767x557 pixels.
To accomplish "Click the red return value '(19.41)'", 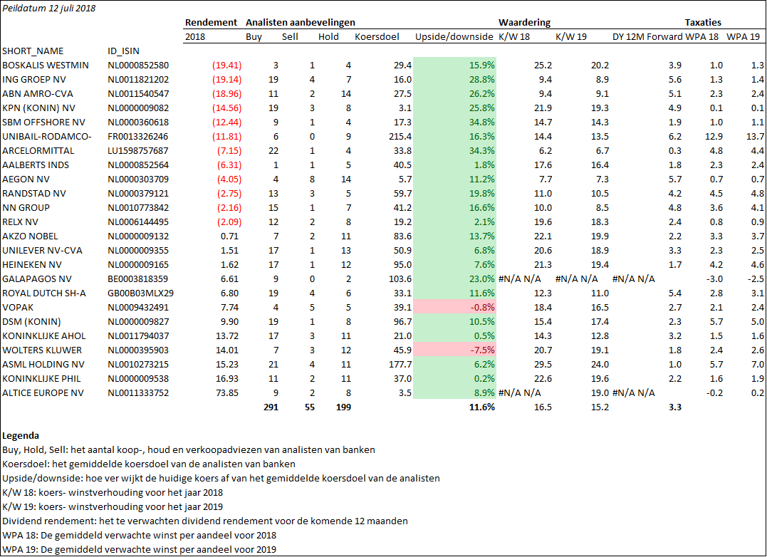I will 226,65.
